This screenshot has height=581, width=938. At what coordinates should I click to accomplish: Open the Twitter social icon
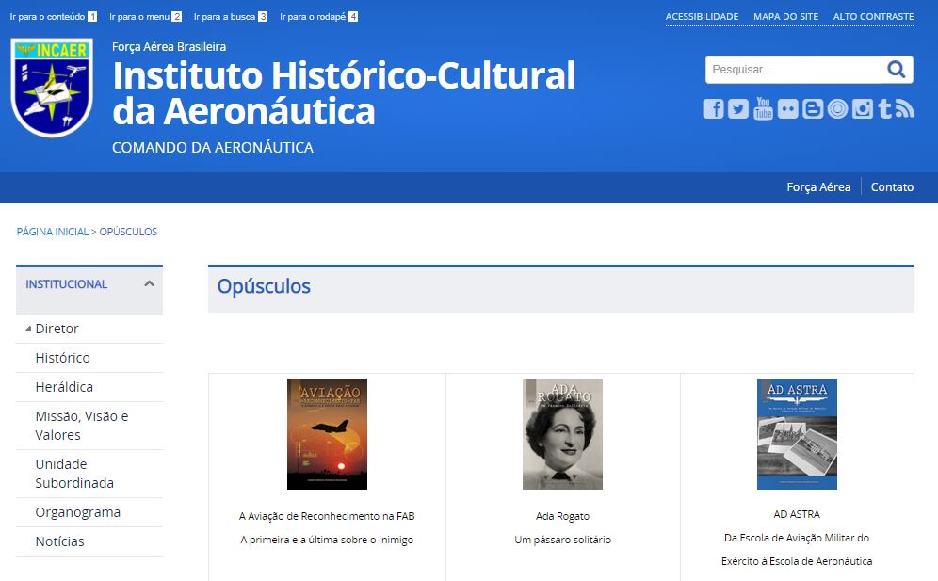pos(738,109)
